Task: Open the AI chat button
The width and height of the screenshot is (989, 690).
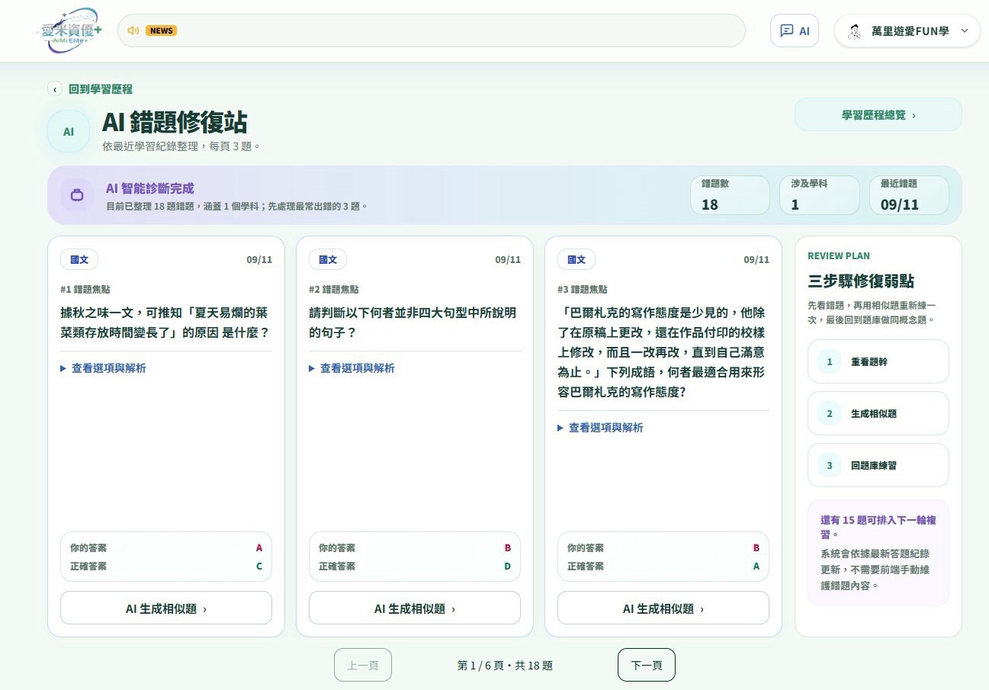Action: (795, 30)
